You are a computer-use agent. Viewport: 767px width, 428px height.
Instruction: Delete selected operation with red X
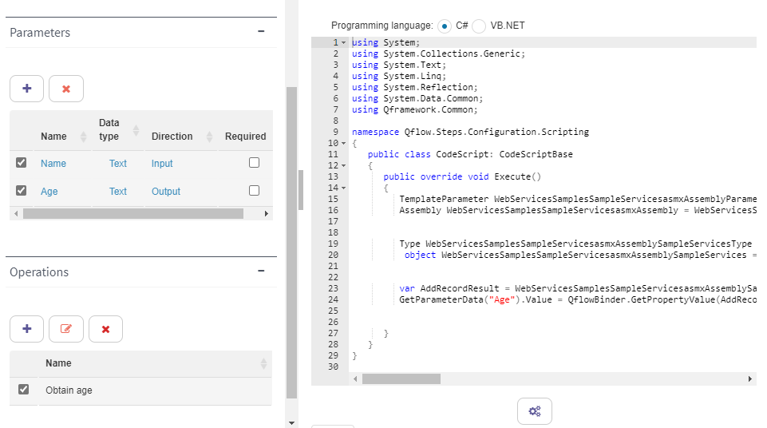pos(105,329)
